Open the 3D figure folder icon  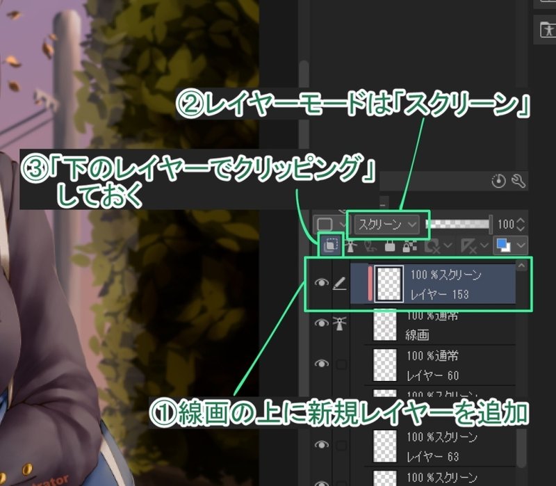[547, 30]
